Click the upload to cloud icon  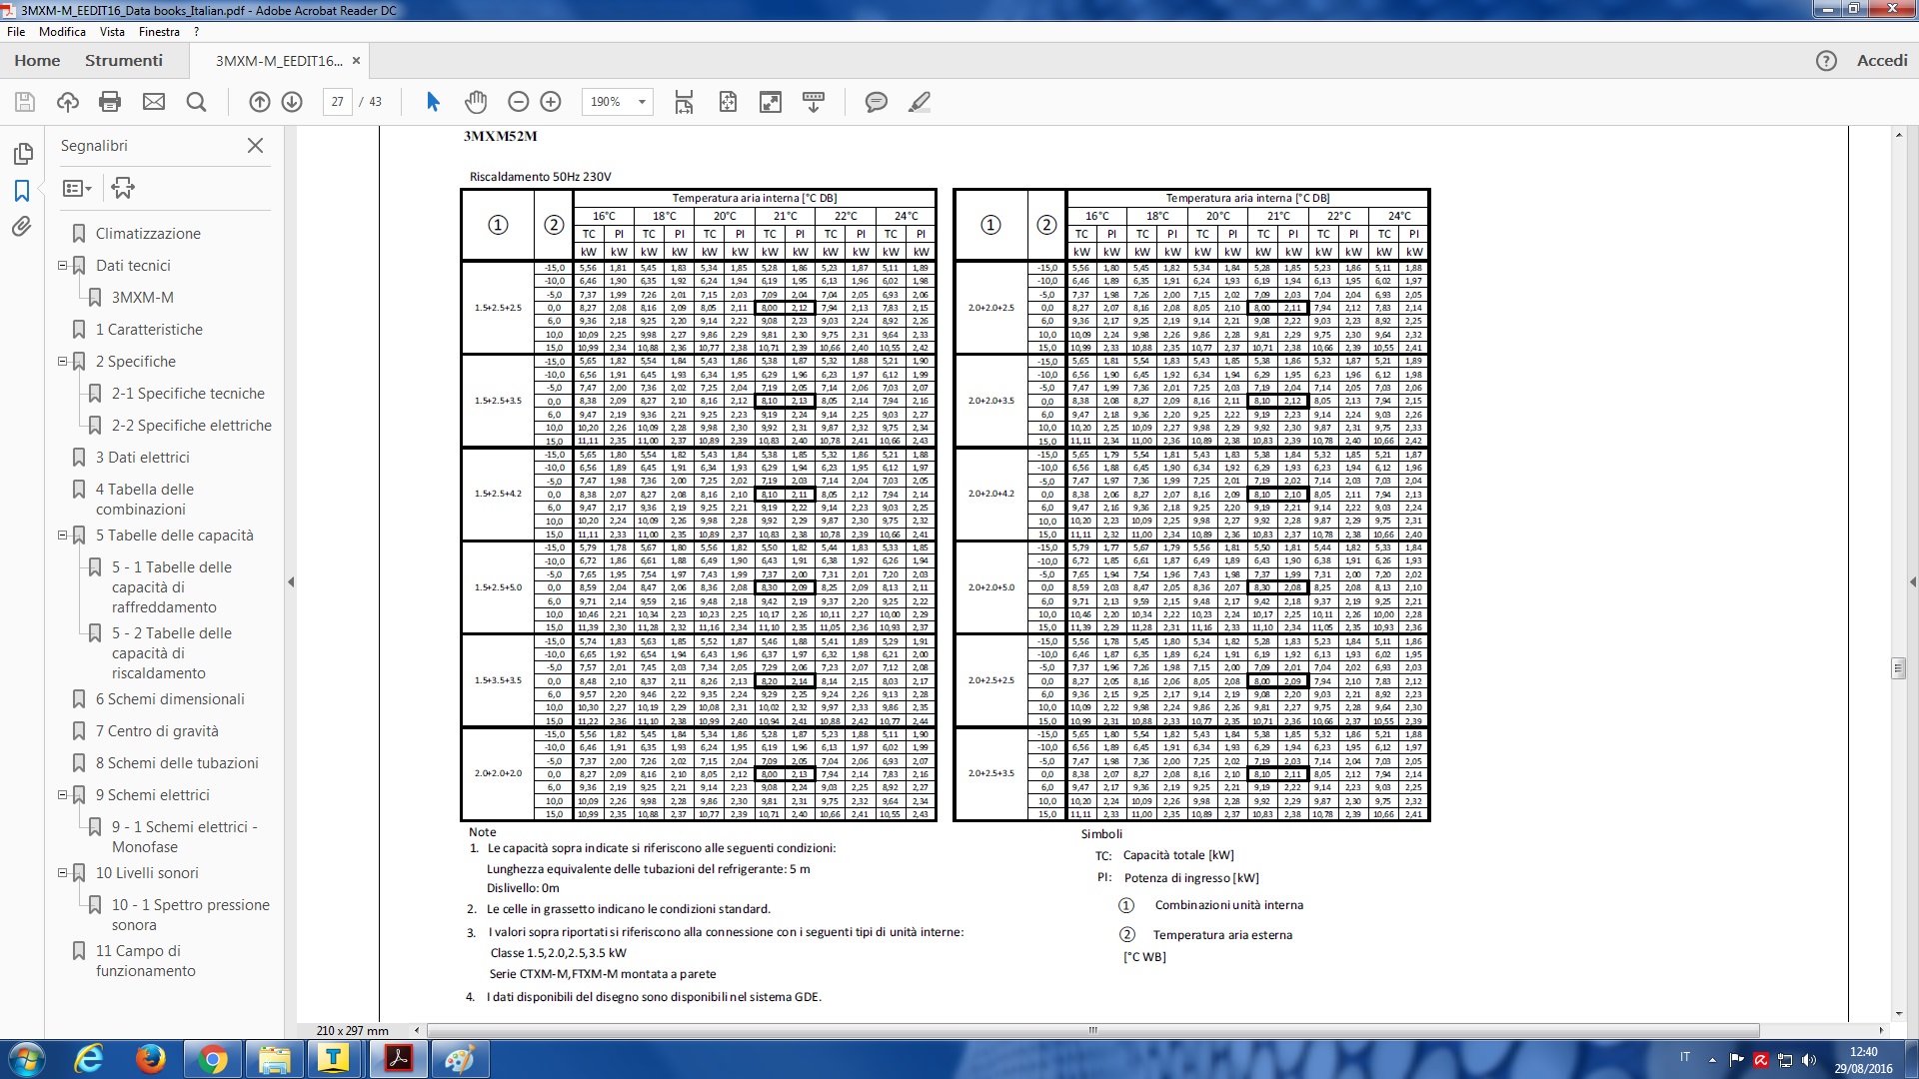click(x=68, y=102)
